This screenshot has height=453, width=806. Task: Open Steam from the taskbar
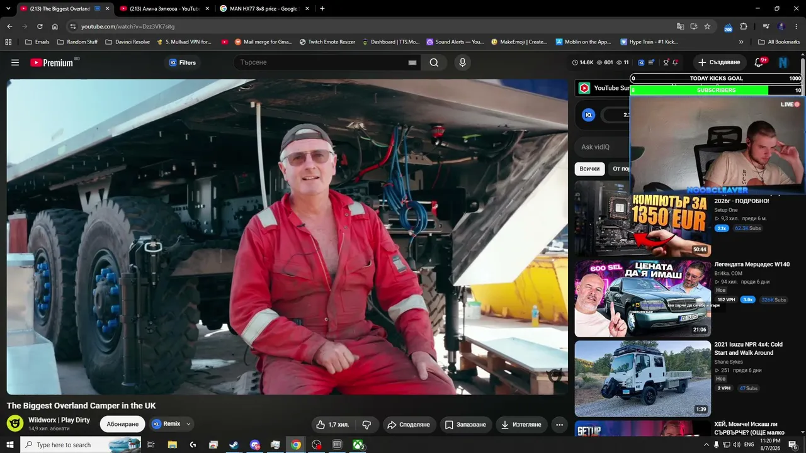pyautogui.click(x=234, y=445)
